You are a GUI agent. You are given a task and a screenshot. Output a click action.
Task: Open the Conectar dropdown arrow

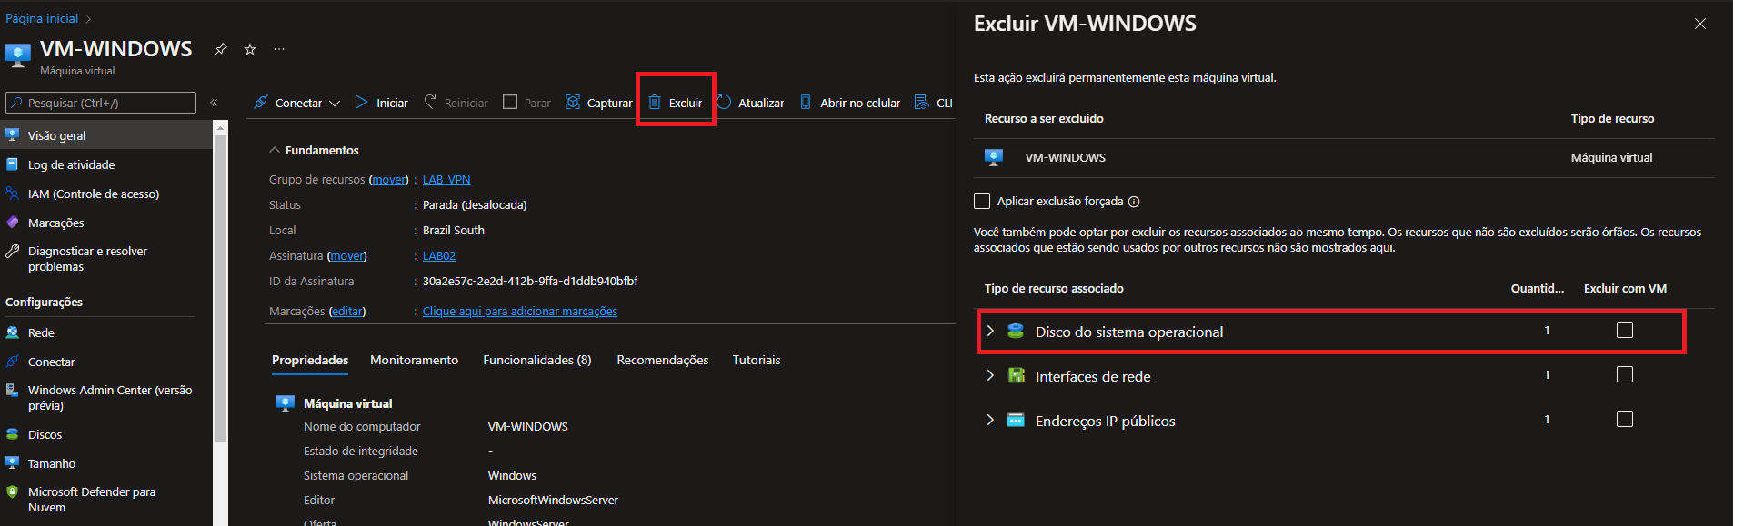tap(335, 104)
